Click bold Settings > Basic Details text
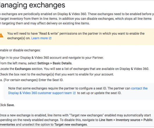This screenshot has width=154, height=128. [55, 63]
